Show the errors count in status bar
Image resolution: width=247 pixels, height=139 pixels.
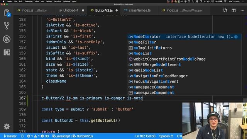click(30, 136)
